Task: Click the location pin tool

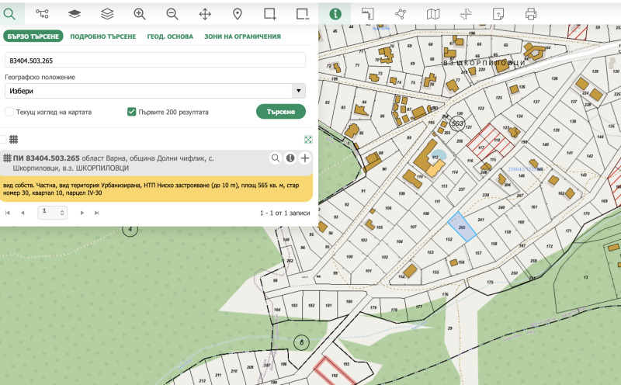Action: pos(238,13)
